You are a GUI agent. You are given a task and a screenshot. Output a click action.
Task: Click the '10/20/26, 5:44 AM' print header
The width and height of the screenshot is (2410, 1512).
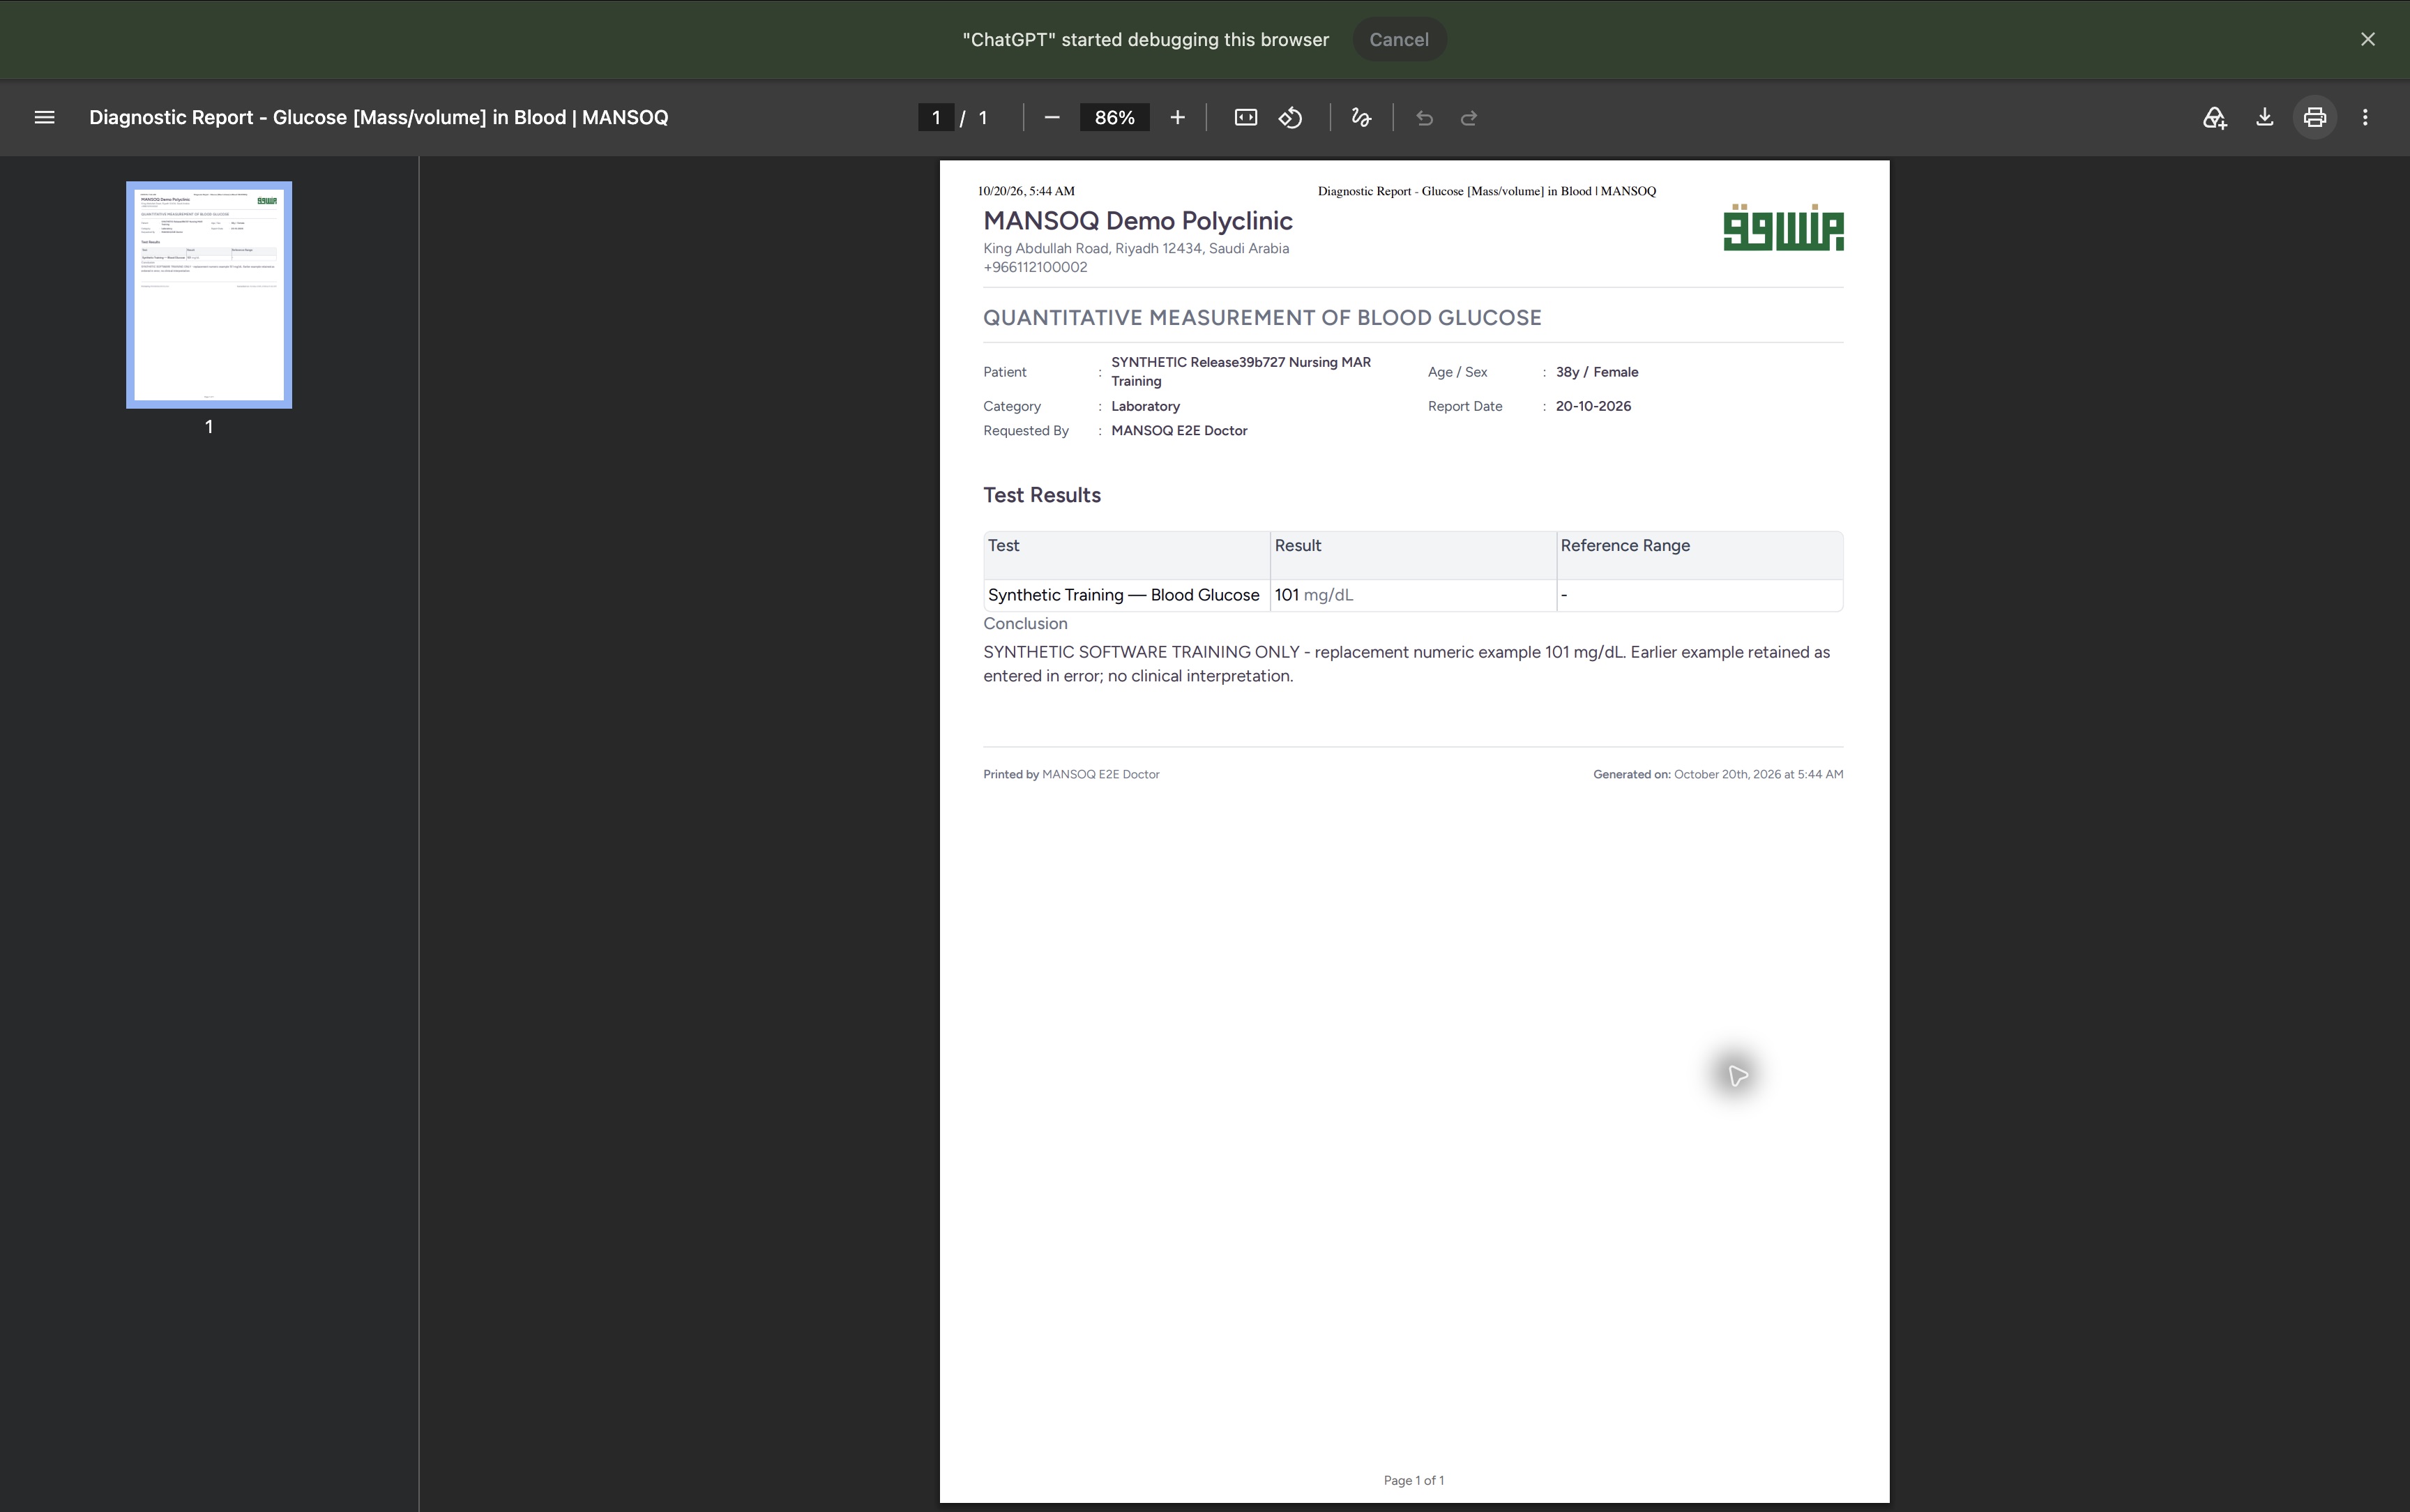click(x=1026, y=191)
